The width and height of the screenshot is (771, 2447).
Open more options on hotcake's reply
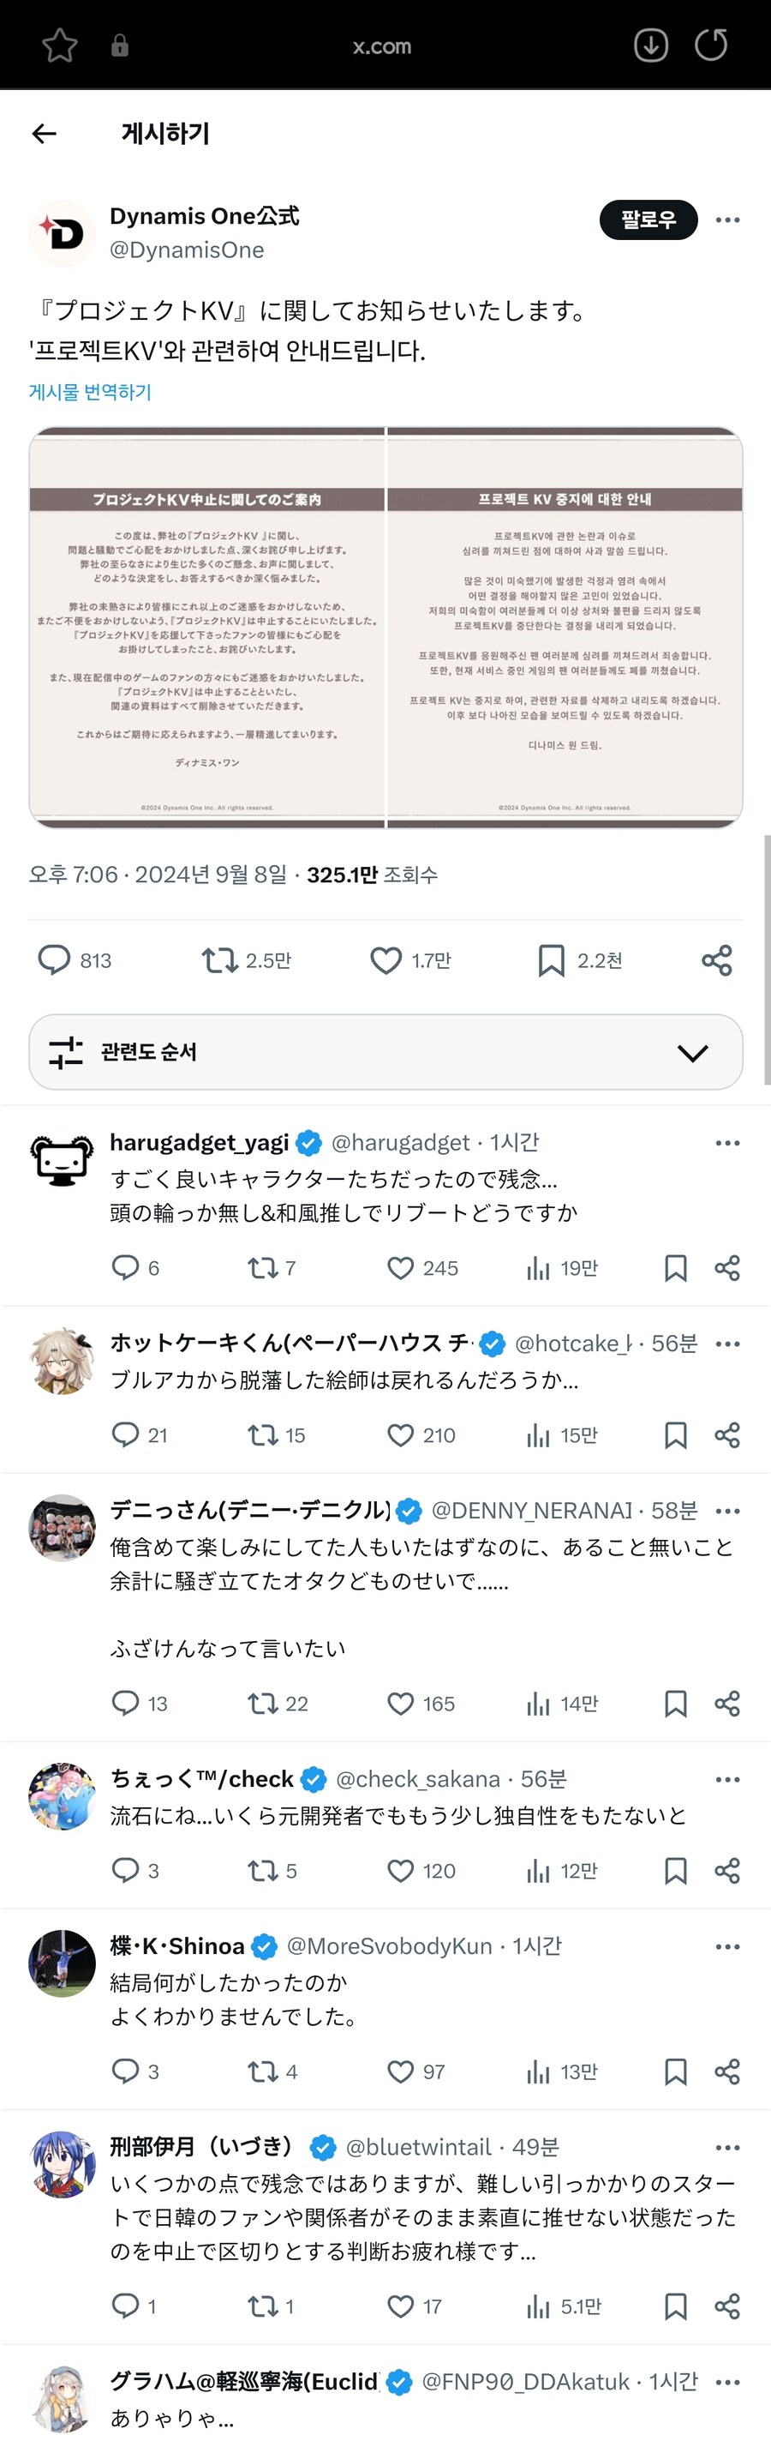tap(726, 1344)
